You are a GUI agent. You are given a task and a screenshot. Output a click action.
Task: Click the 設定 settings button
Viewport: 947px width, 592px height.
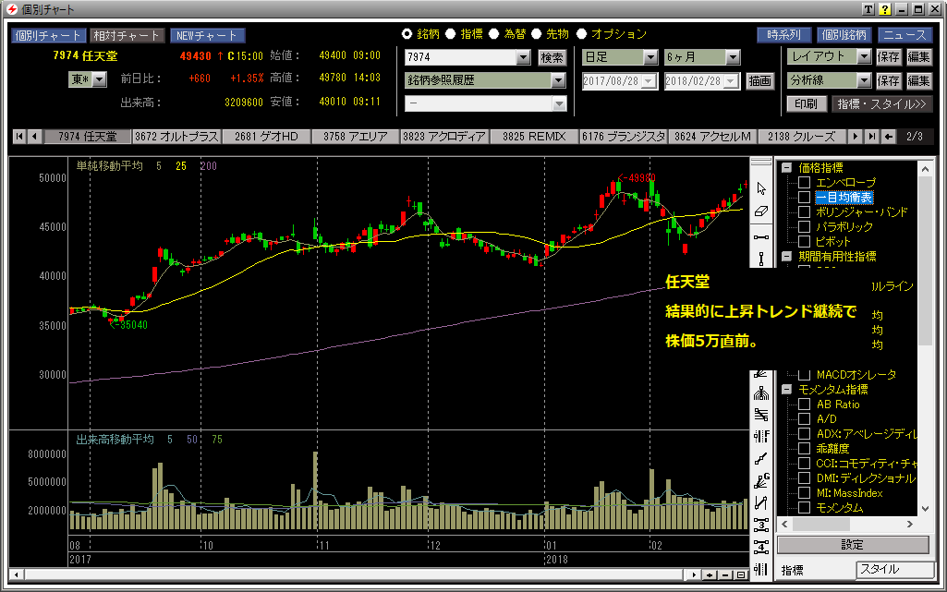click(x=852, y=545)
